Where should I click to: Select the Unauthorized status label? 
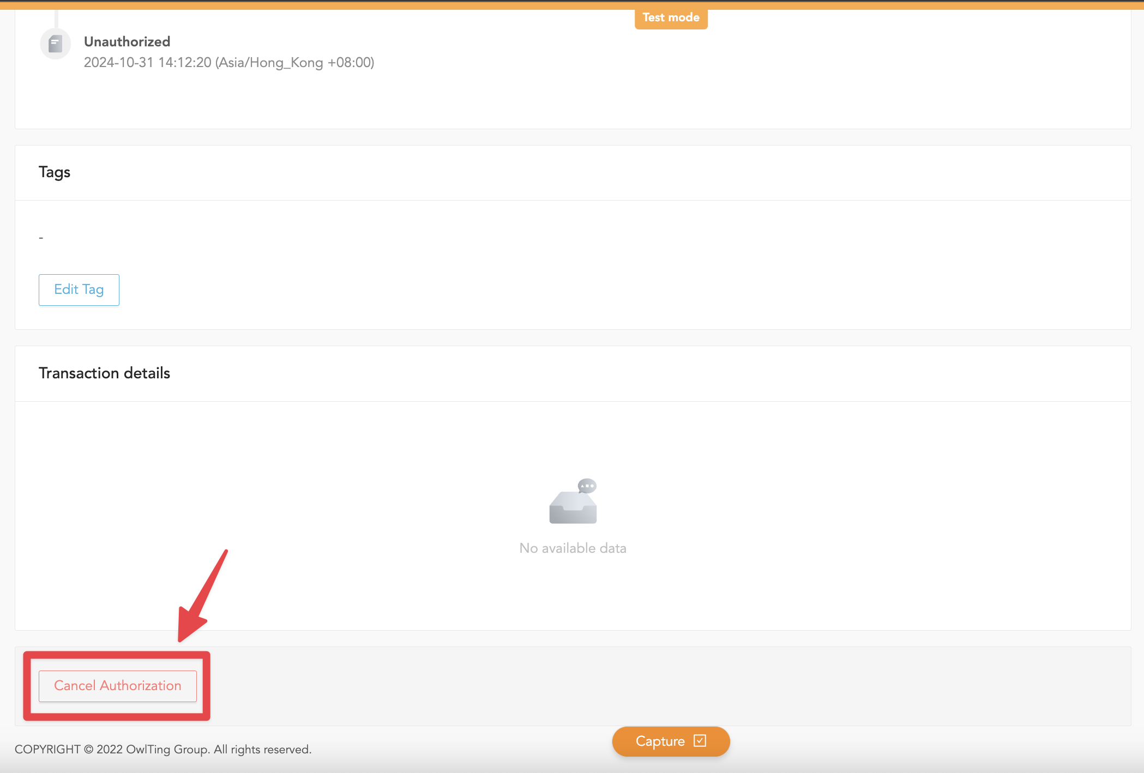pyautogui.click(x=127, y=41)
